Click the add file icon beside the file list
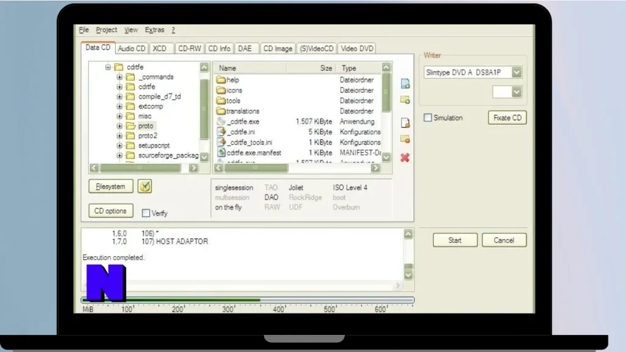 point(405,83)
